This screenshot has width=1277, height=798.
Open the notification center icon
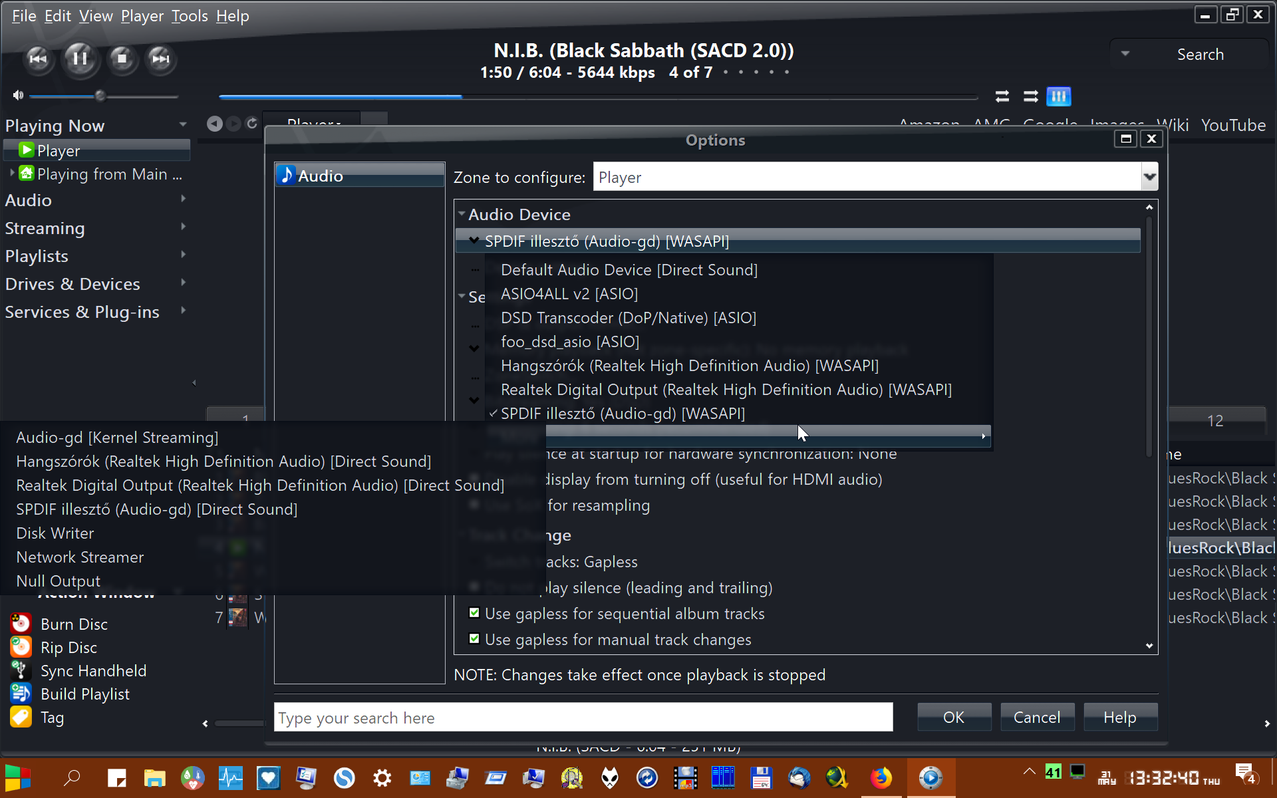1244,775
